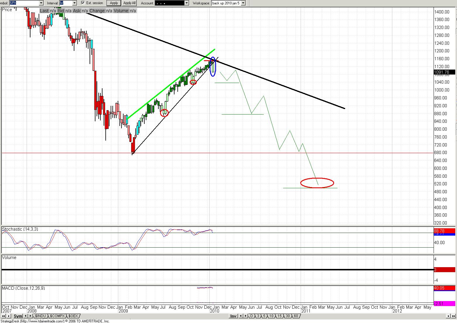Click the right arrow next to the Inv button
Image resolution: width=457 pixels, height=323 pixels.
point(245,316)
